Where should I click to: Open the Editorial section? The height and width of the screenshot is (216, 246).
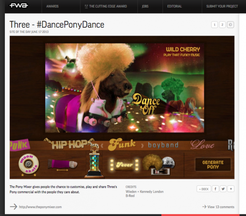(174, 6)
